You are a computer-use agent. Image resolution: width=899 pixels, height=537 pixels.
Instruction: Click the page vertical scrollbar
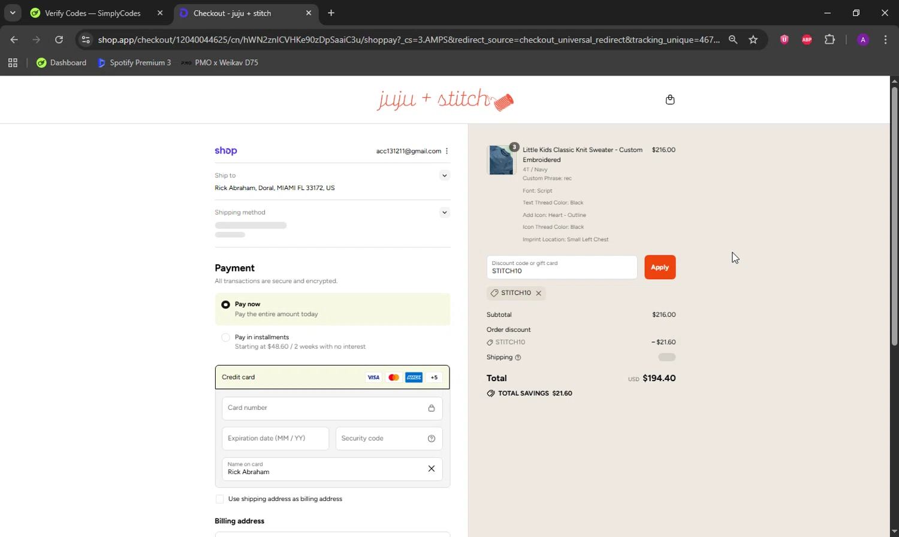894,216
